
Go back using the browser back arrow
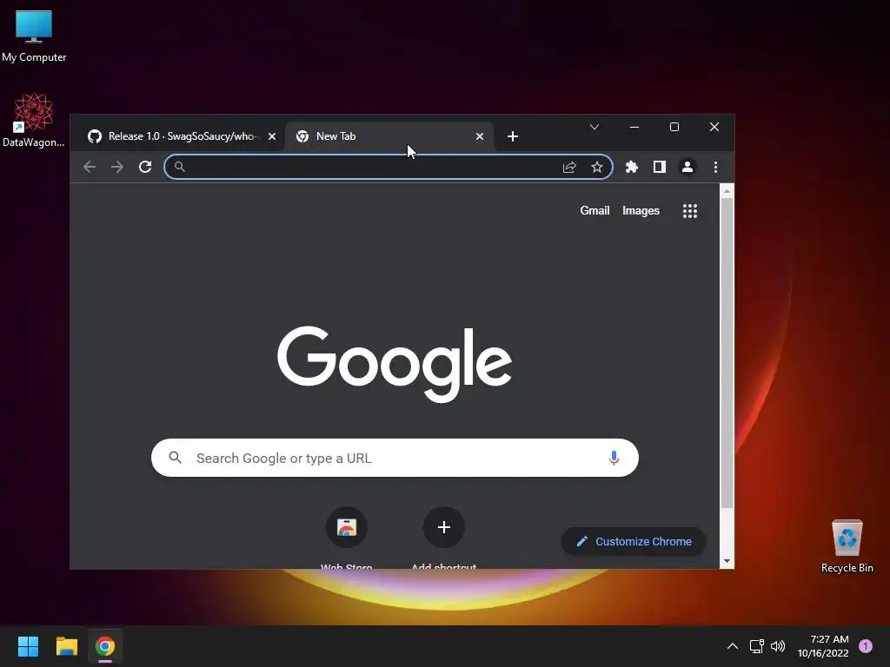[x=90, y=167]
